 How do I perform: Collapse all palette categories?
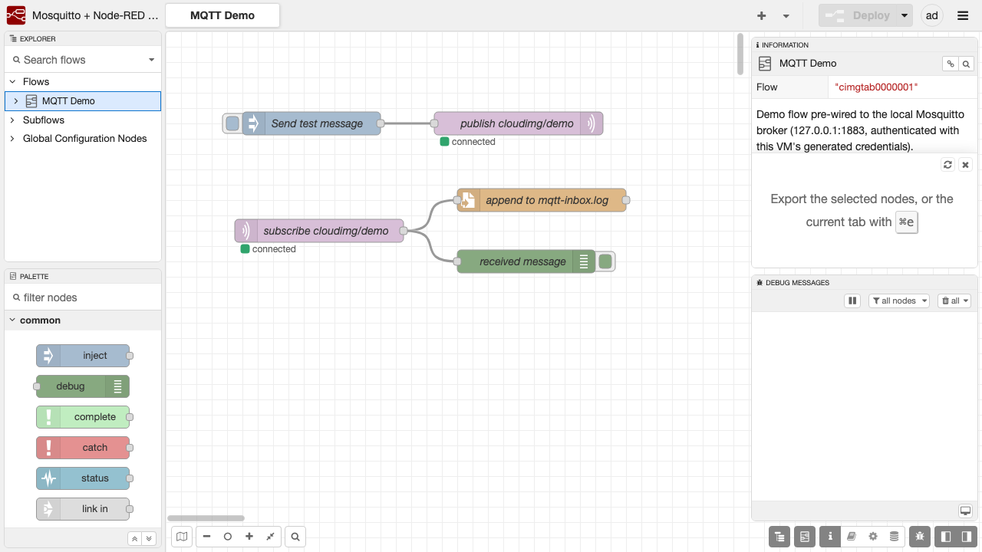135,539
